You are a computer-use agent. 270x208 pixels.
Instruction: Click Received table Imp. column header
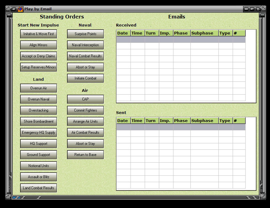click(x=166, y=33)
